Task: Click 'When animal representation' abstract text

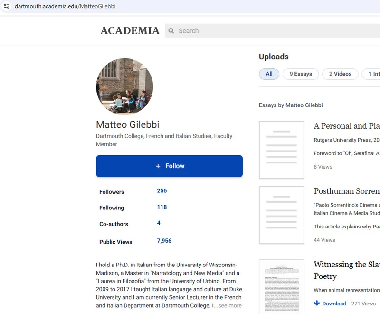Action: tap(347, 290)
